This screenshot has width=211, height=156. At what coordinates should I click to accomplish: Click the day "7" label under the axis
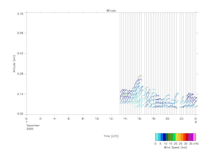[27, 122]
